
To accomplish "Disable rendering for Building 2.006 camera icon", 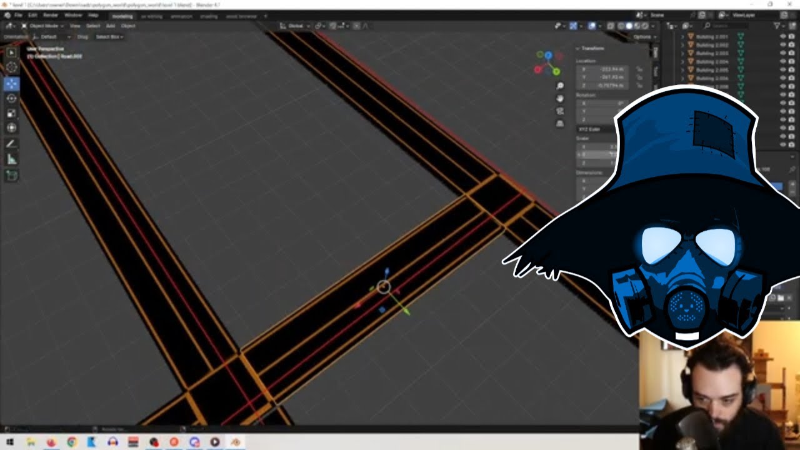I will (793, 78).
